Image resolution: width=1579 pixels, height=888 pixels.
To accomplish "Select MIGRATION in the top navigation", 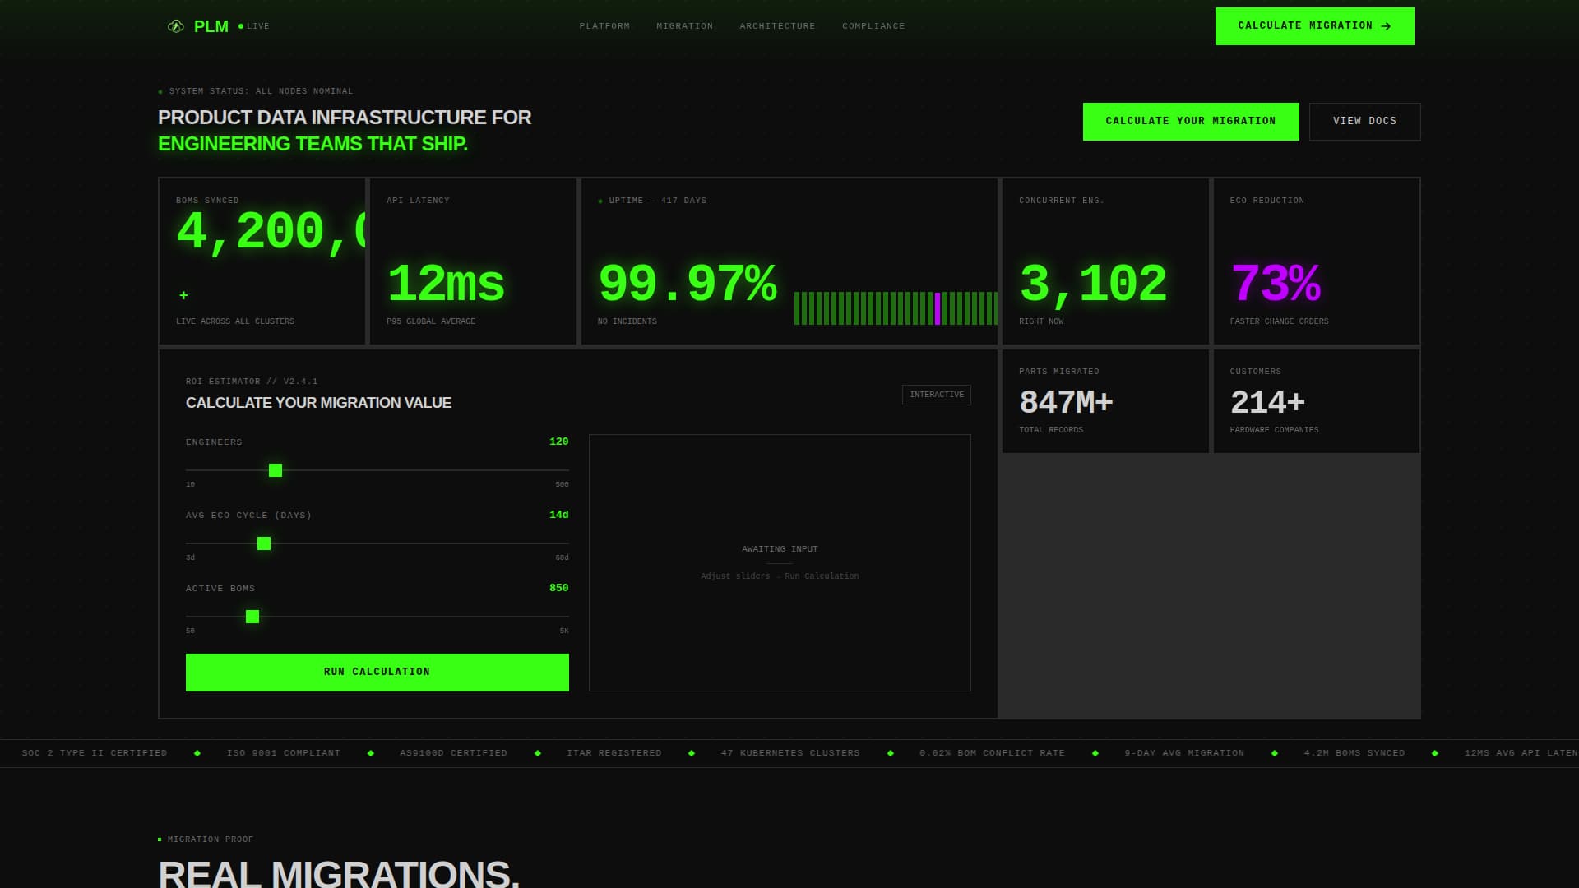I will click(685, 25).
